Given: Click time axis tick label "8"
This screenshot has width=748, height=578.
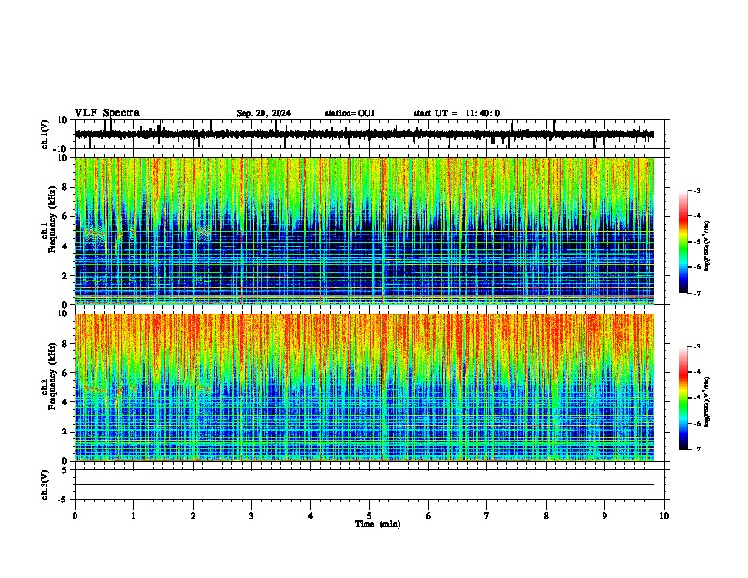Looking at the screenshot, I should click(x=546, y=516).
